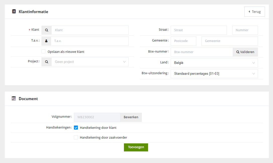Click the calendar icon next to Document heading
Image resolution: width=273 pixels, height=163 pixels.
14,99
